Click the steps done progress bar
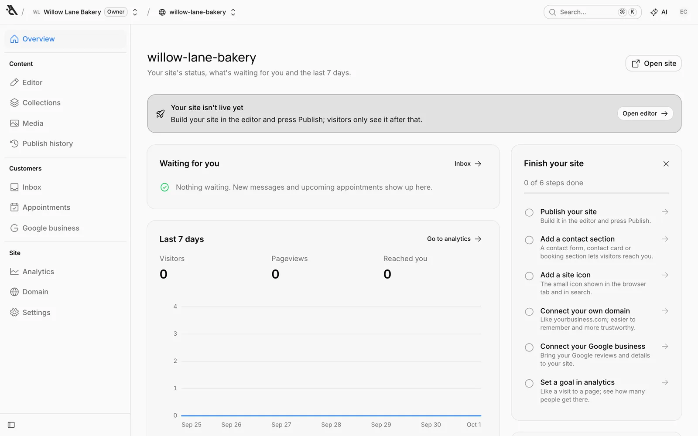 click(x=596, y=193)
